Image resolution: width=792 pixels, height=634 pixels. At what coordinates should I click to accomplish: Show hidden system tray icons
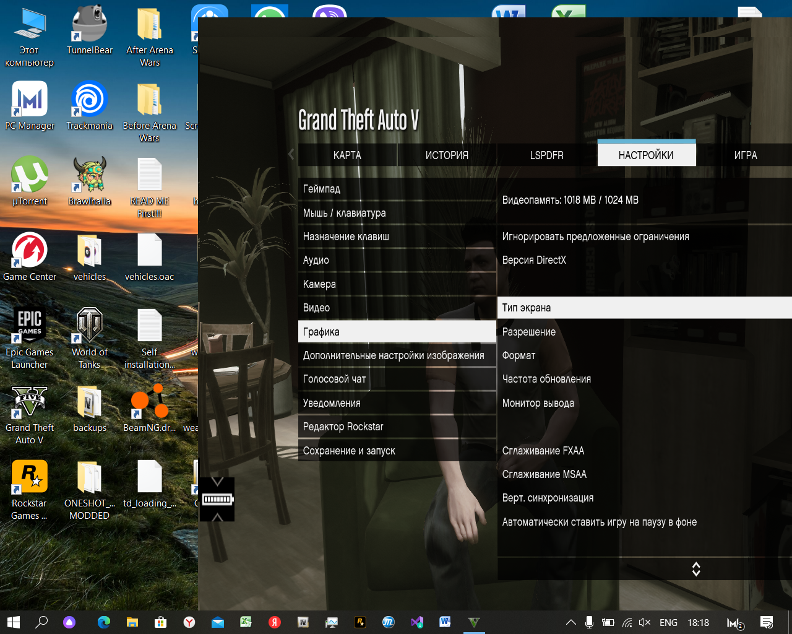[571, 623]
